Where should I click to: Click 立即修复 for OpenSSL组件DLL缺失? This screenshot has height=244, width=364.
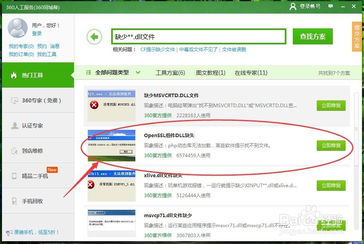[331, 146]
